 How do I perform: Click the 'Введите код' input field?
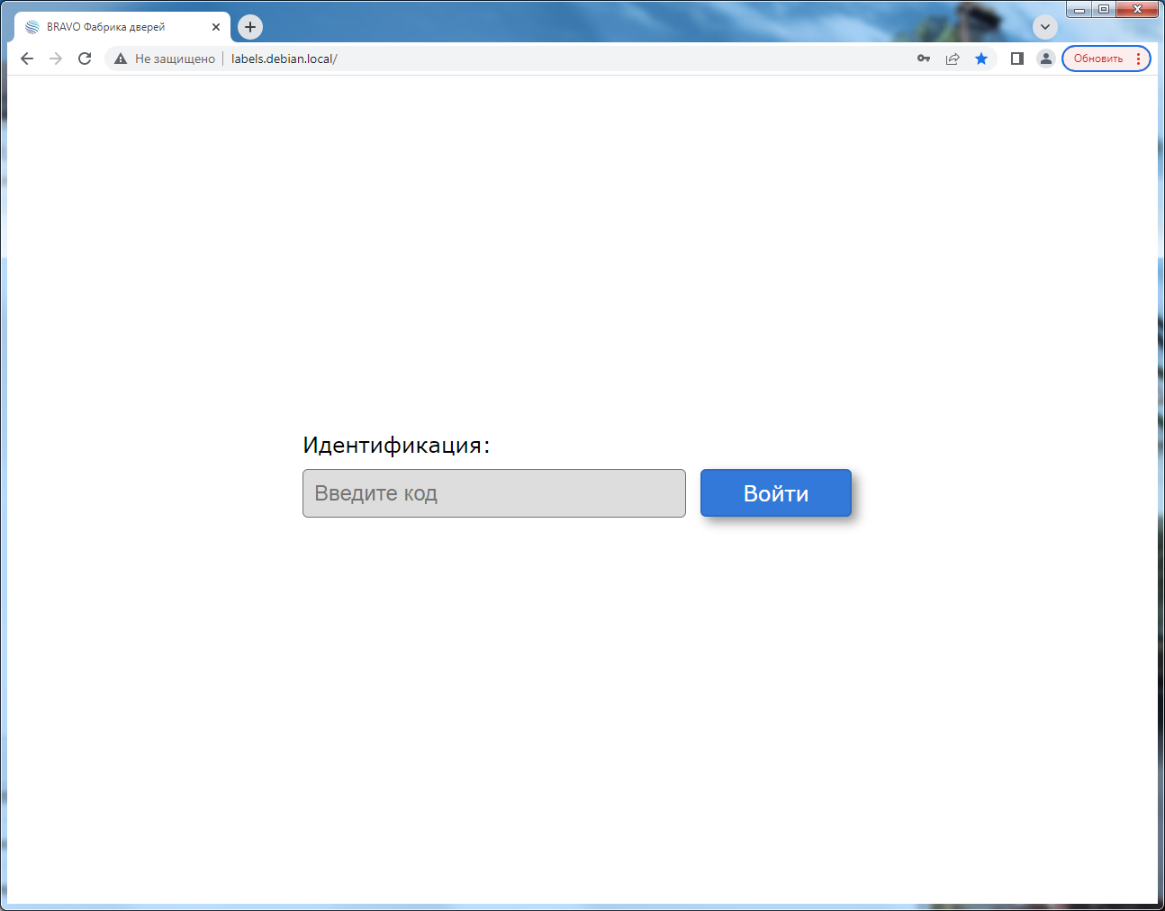pyautogui.click(x=493, y=492)
